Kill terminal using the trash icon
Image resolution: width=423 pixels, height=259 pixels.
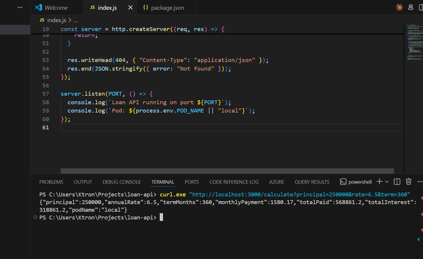click(x=409, y=182)
